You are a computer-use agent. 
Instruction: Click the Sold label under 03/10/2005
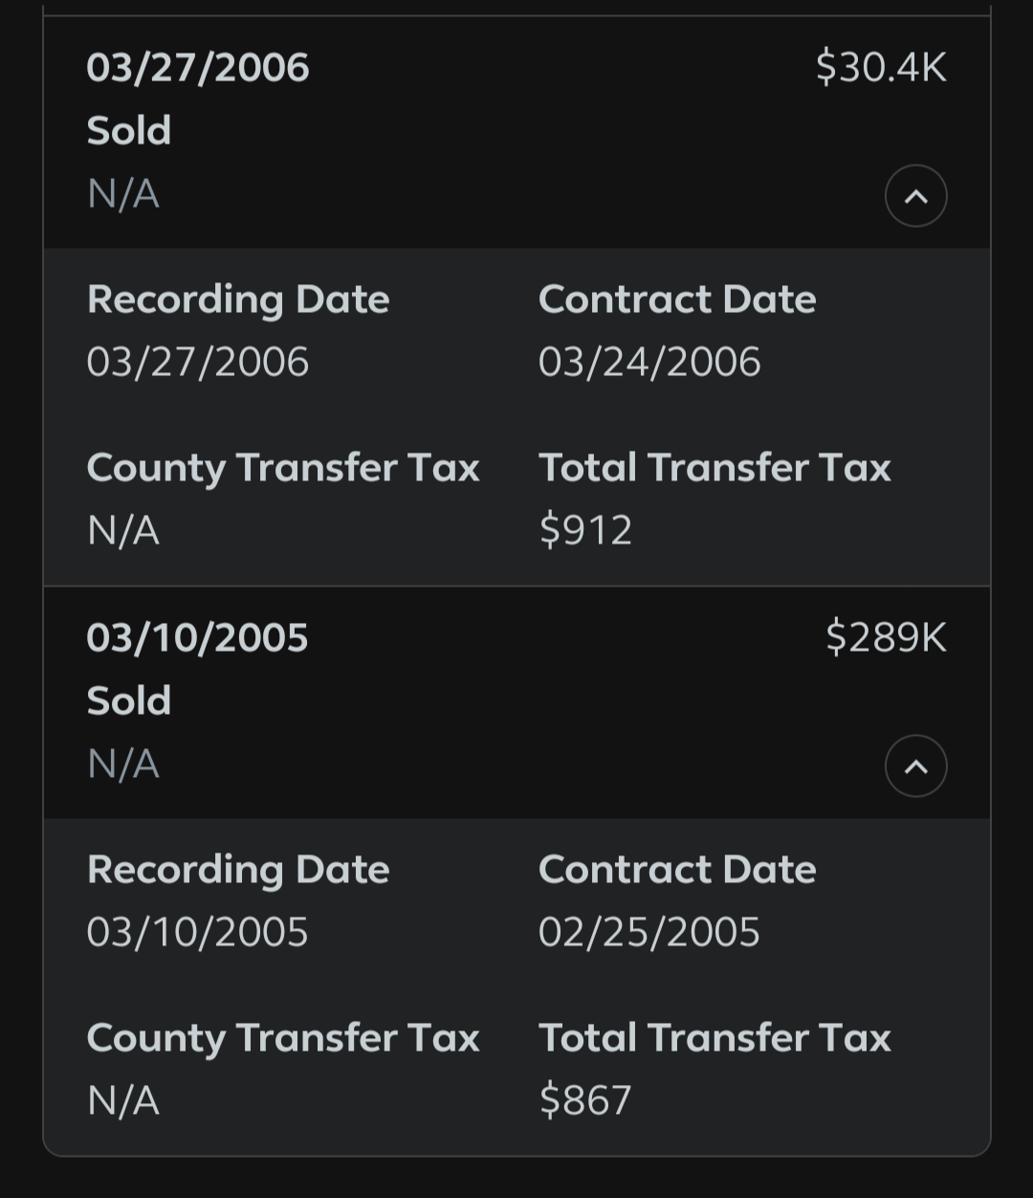(x=129, y=701)
